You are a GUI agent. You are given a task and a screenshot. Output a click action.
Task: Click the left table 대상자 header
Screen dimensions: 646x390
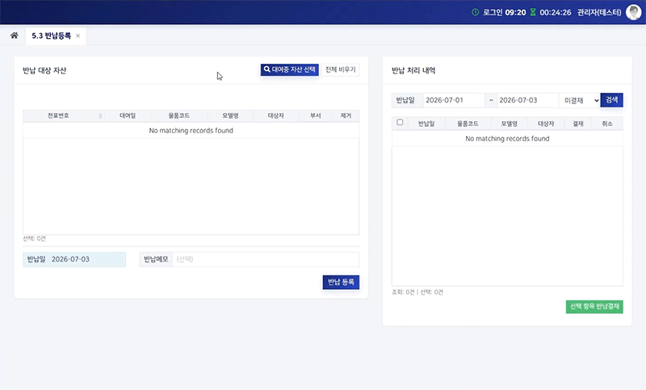click(x=275, y=115)
